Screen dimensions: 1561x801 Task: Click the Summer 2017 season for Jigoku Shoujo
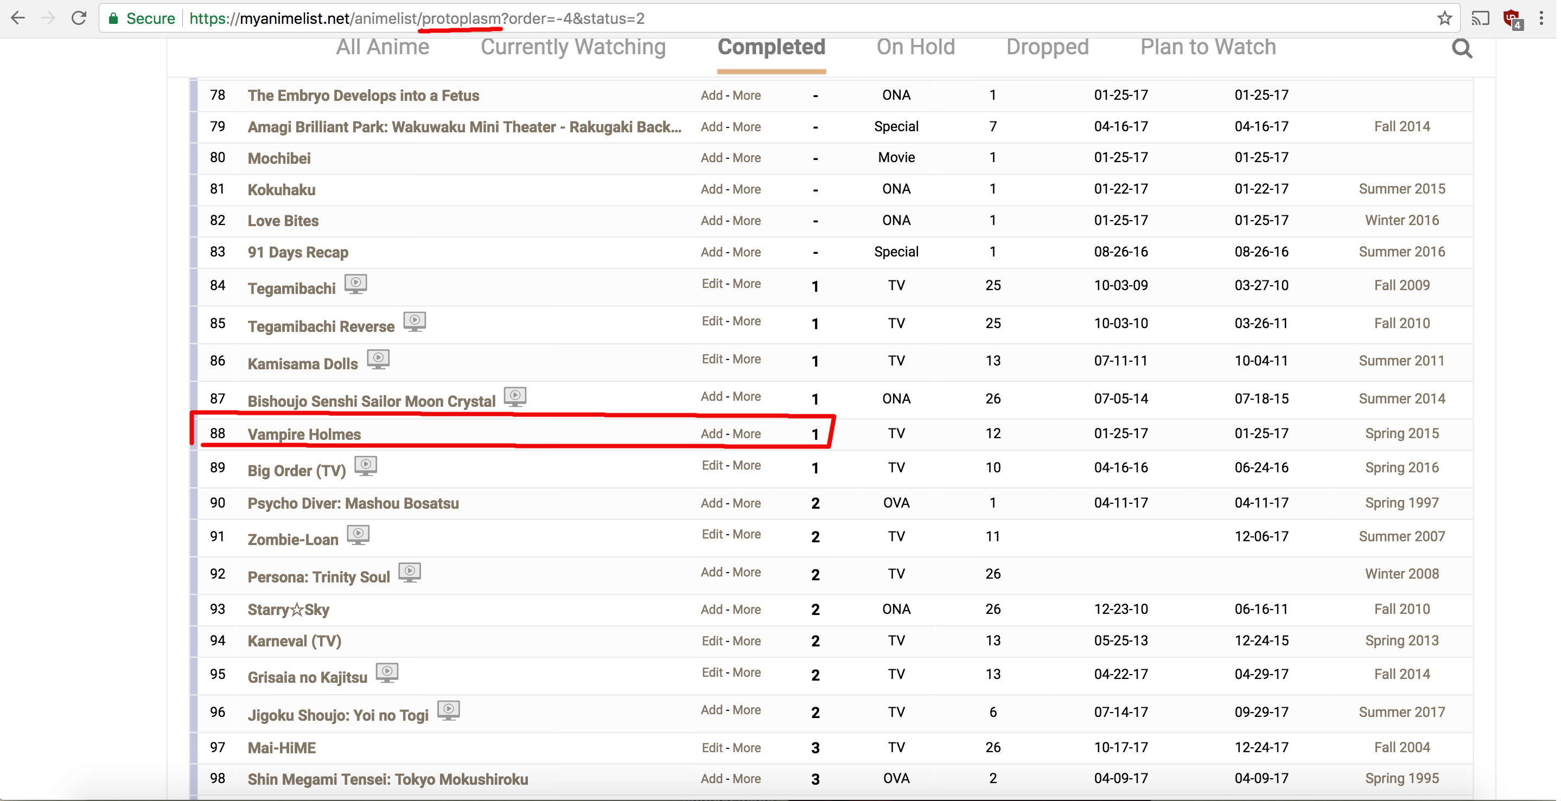point(1401,713)
